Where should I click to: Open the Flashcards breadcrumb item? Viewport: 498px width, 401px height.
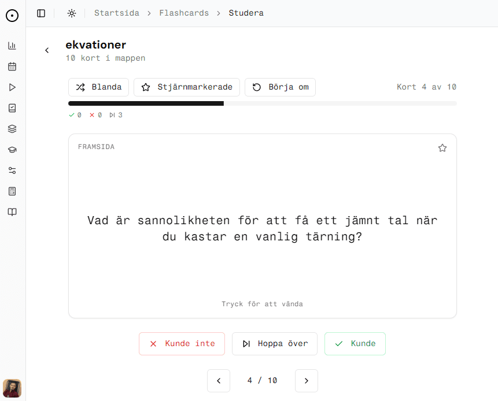click(x=184, y=13)
